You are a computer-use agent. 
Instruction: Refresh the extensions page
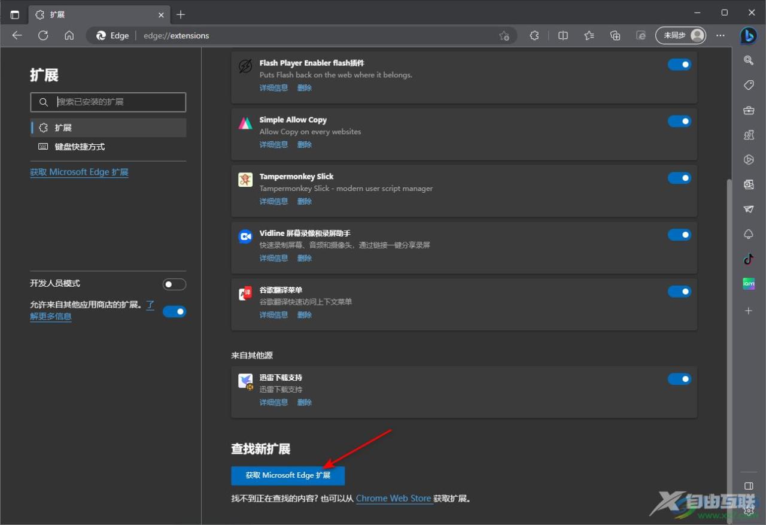coord(43,35)
